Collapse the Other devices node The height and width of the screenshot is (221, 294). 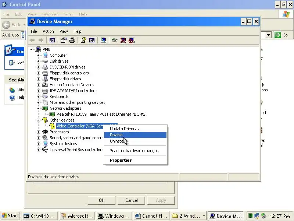point(38,120)
